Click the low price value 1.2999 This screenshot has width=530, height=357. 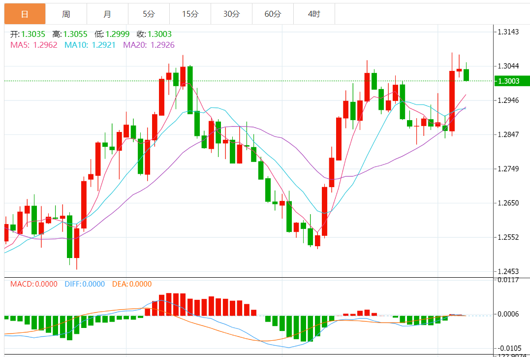(118, 34)
